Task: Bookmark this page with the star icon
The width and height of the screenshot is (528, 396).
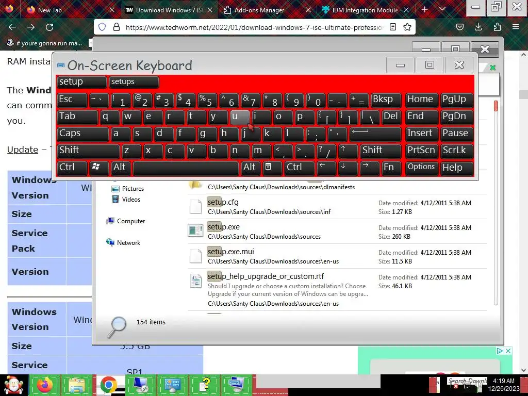Action: [407, 27]
